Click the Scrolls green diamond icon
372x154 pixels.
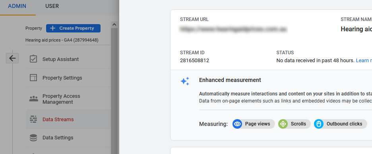[x=283, y=124]
